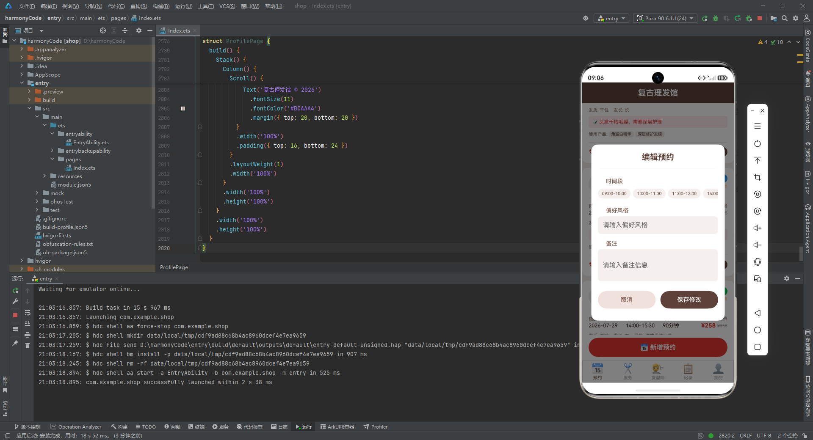Collapse the entryability folder

tap(52, 134)
